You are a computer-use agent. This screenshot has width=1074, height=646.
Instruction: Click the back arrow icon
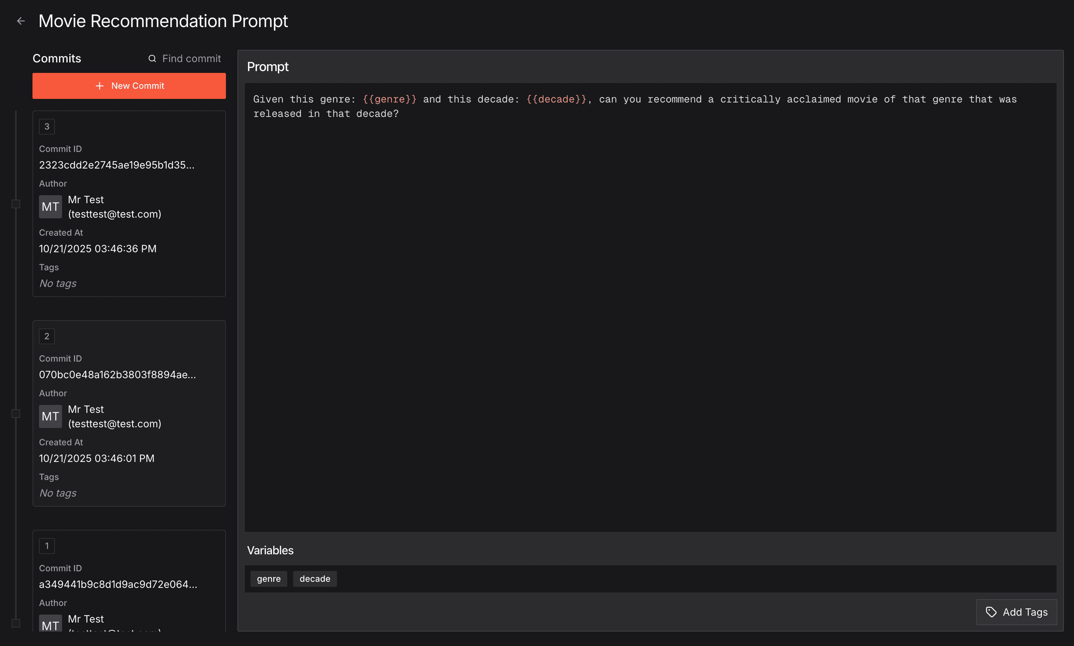tap(21, 21)
